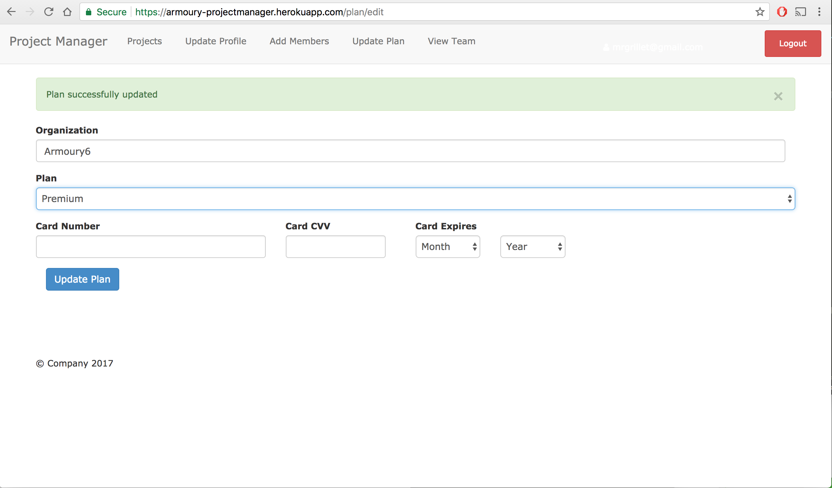This screenshot has height=488, width=832.
Task: Dismiss the Plan successfully updated alert
Action: pos(779,96)
